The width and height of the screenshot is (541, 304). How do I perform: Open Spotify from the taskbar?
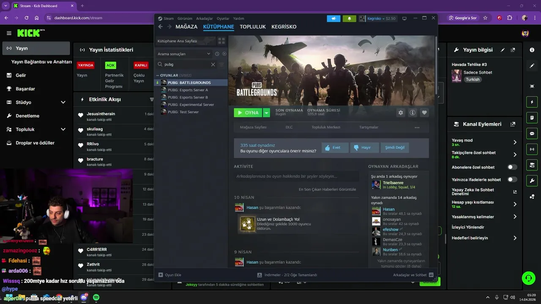tap(96, 298)
